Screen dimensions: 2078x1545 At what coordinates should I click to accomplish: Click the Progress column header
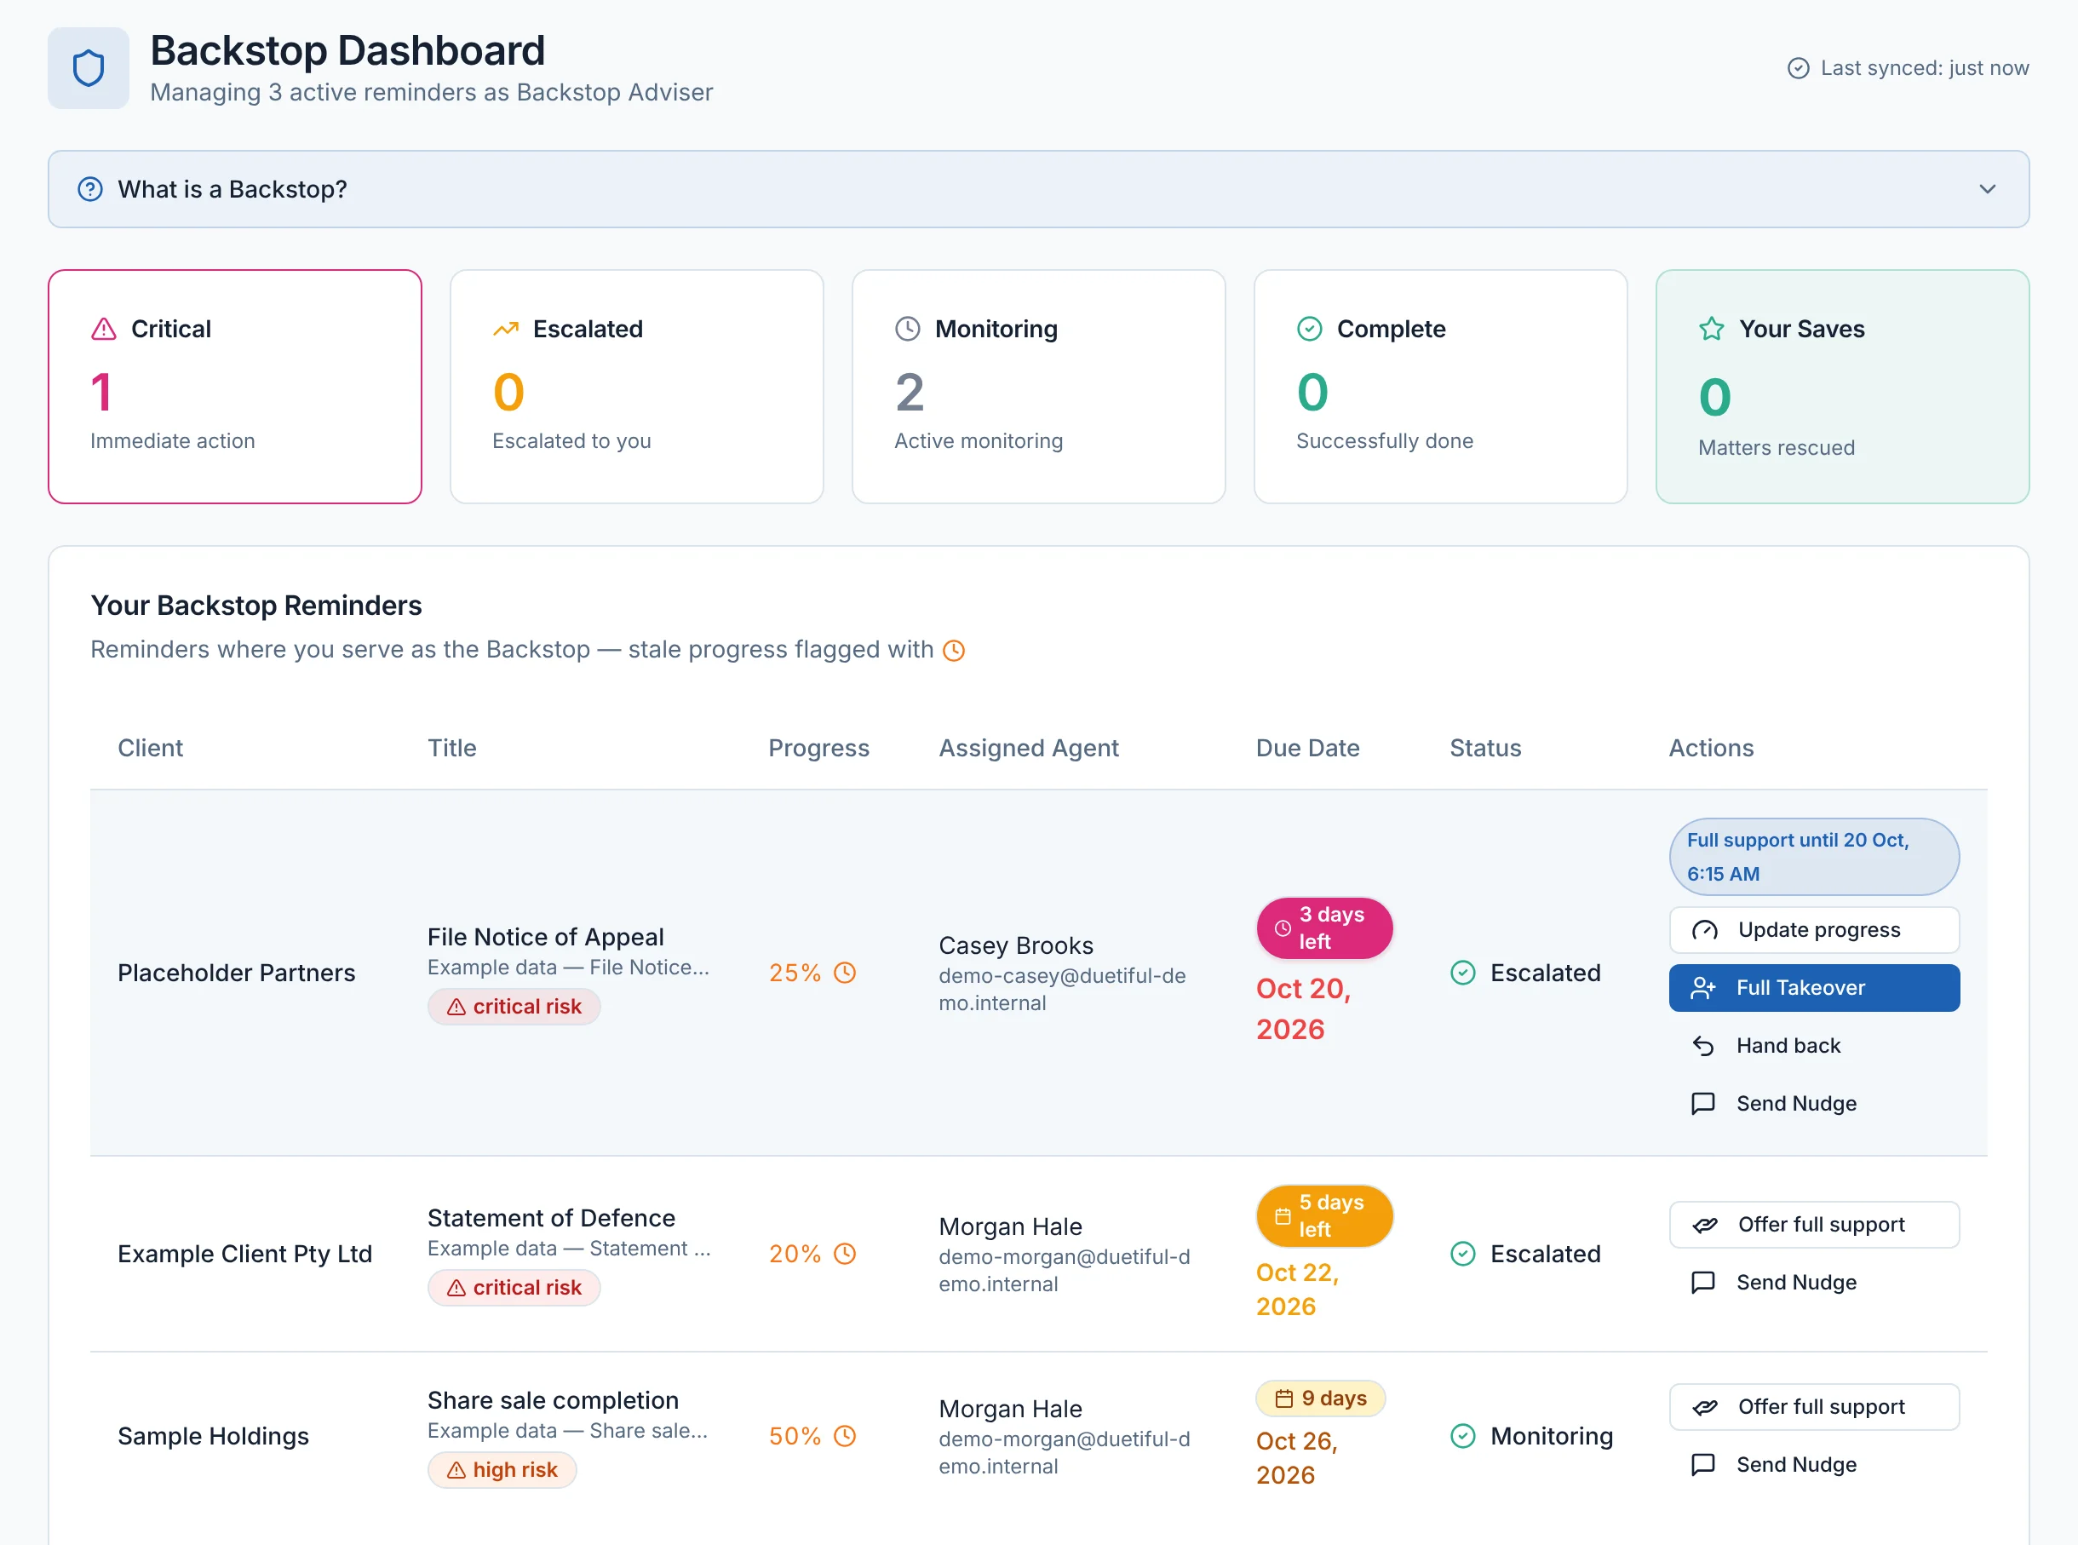click(818, 748)
